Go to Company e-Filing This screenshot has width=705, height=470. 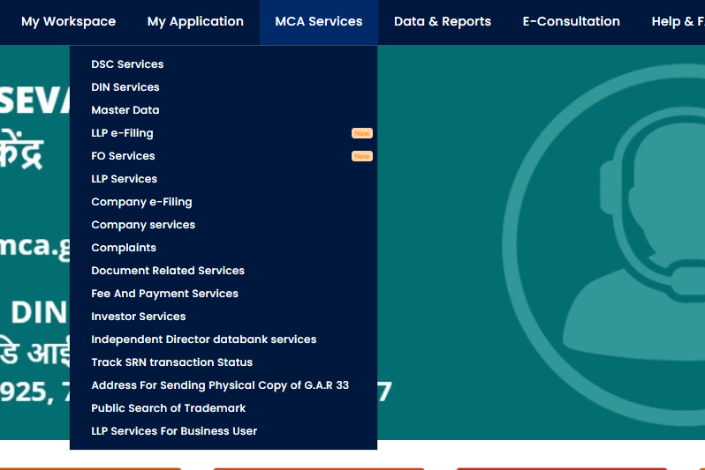pos(141,202)
